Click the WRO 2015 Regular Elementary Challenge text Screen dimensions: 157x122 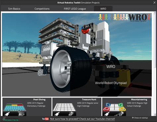(x=36, y=105)
